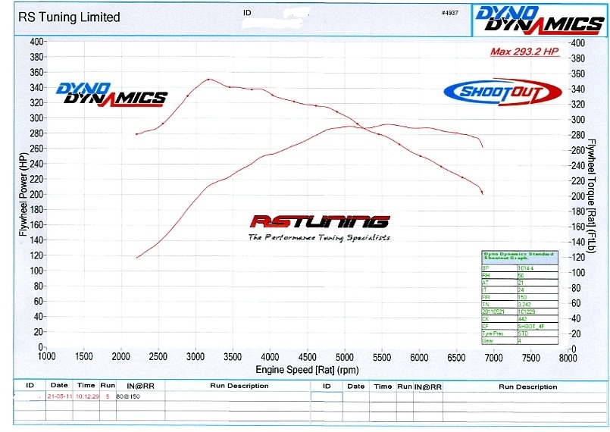Click the 101229 cell in the info table
Viewport: 610px width, 432px height.
[527, 311]
